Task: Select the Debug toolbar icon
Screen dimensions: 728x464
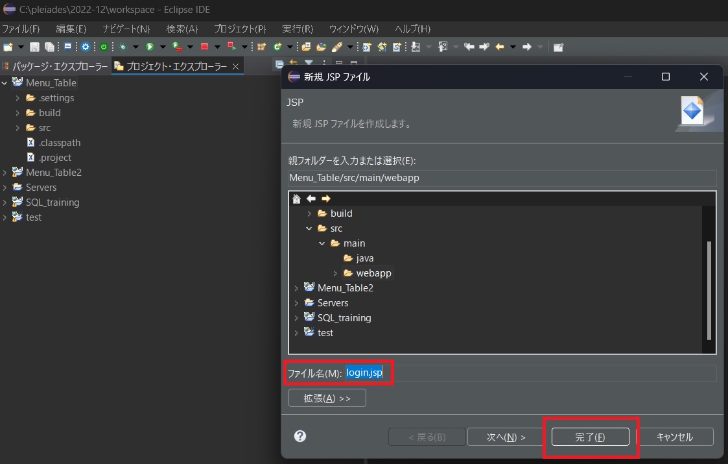Action: coord(123,46)
